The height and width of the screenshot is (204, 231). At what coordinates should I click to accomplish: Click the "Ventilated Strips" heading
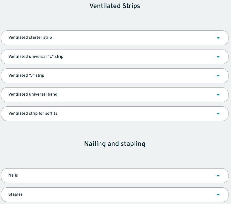[115, 6]
